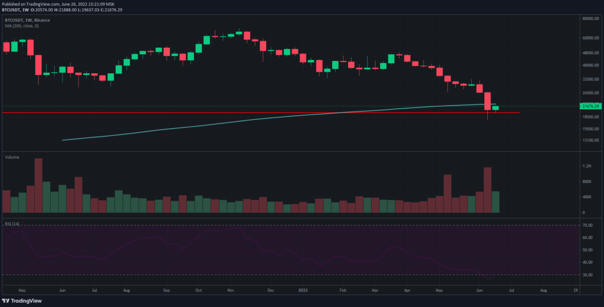Click the last green weekly candle
Screen dimensions: 604x307
click(495, 108)
